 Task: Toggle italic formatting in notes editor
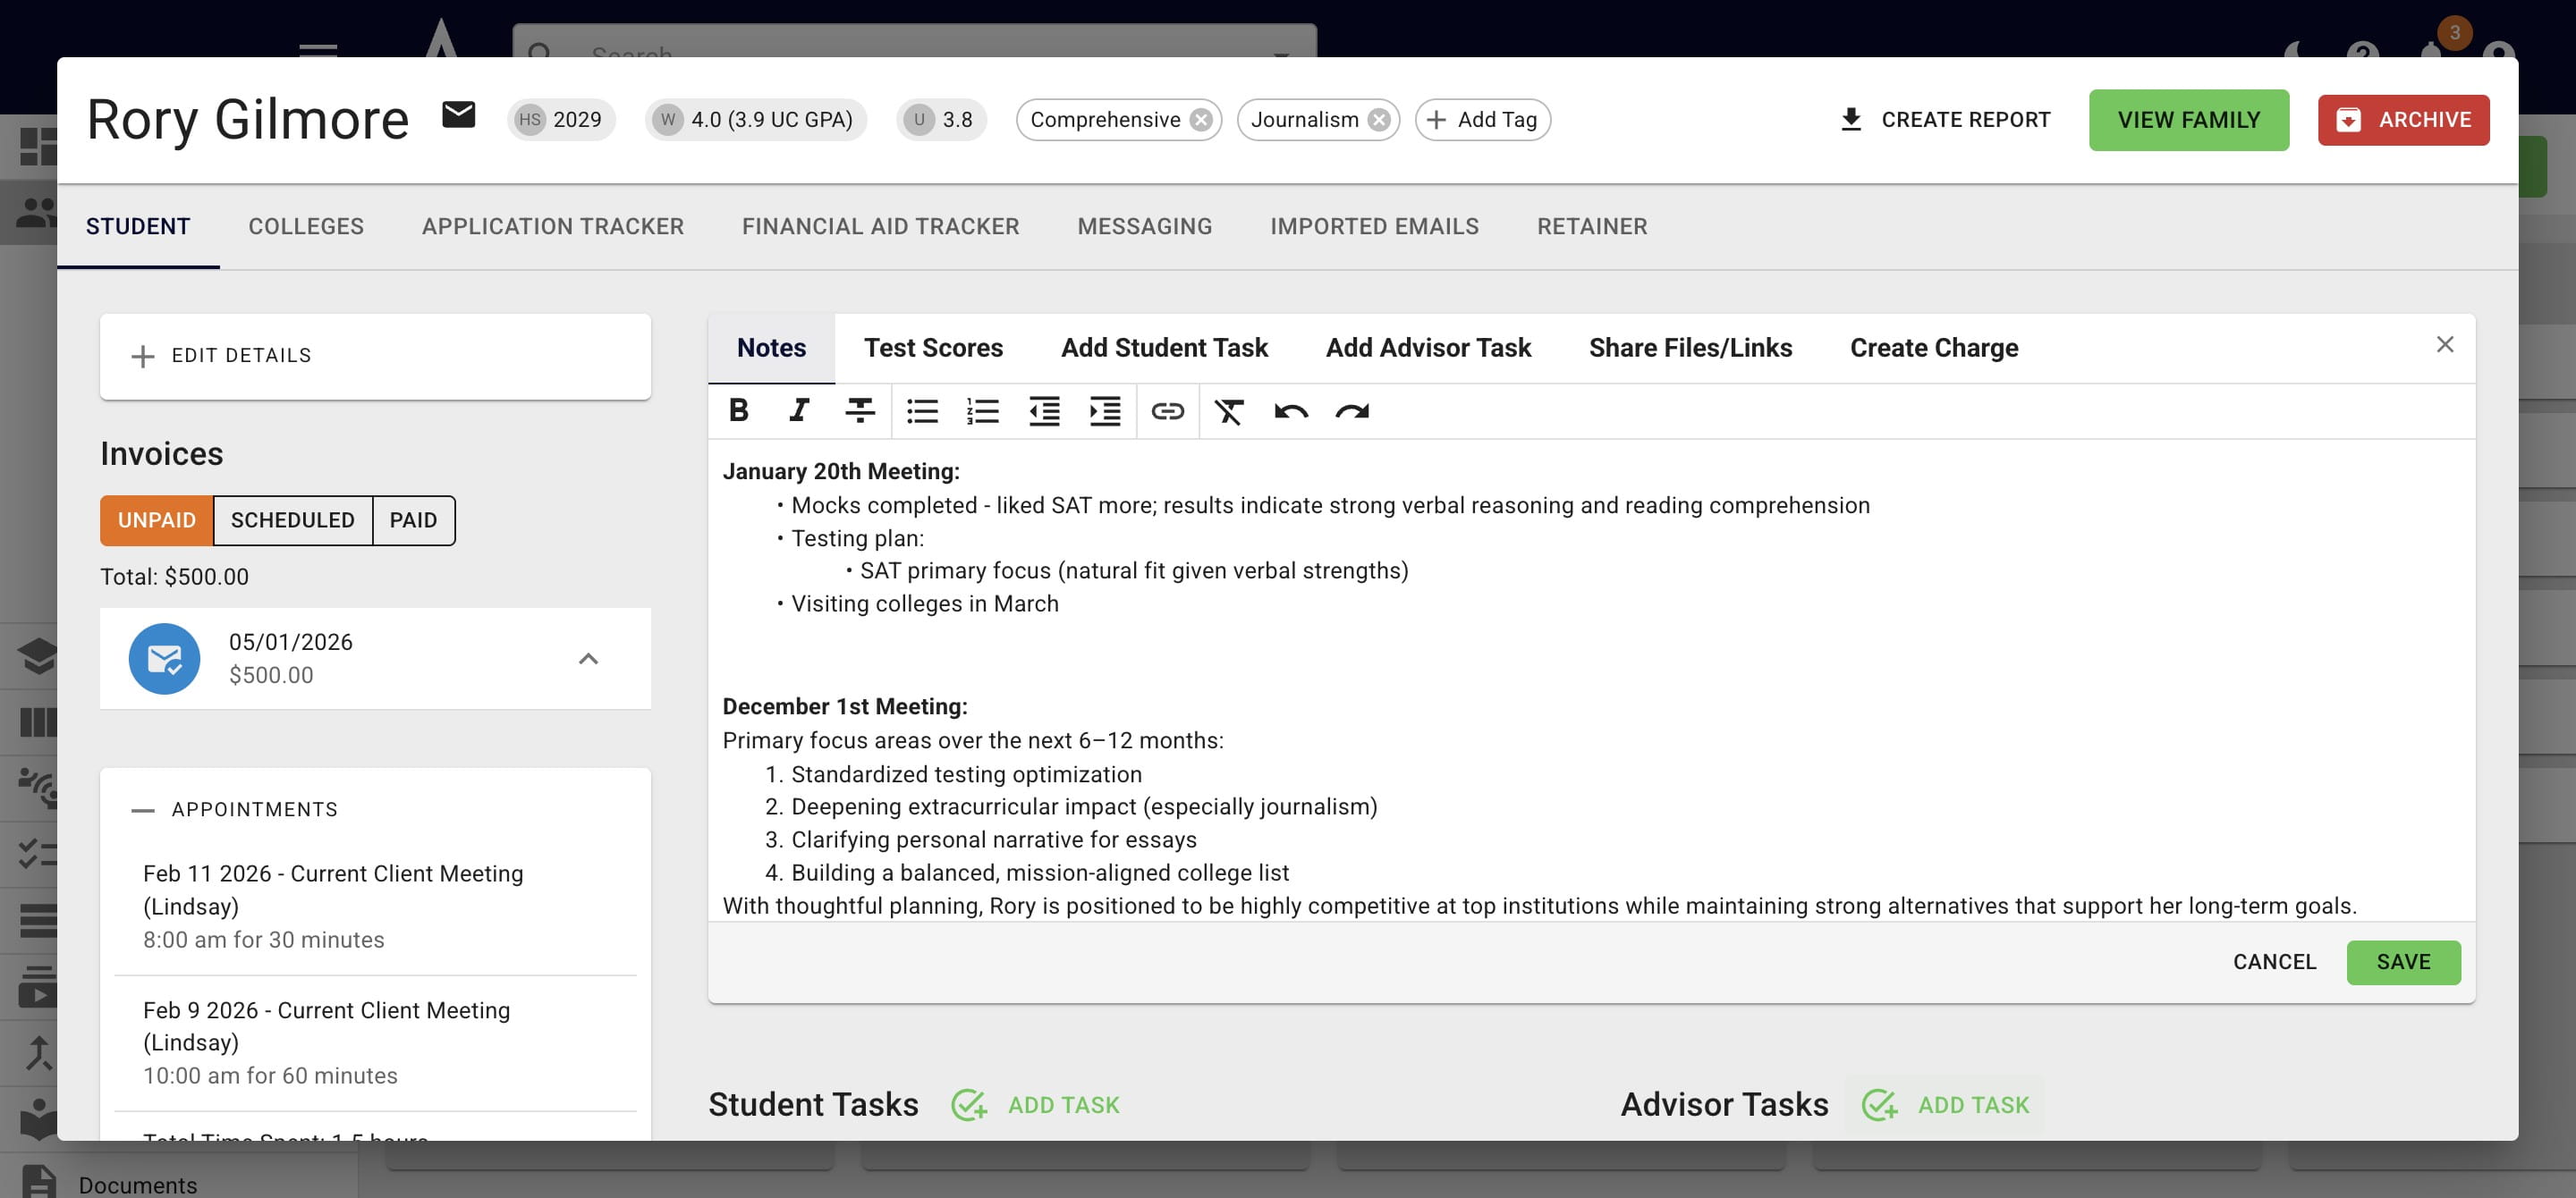[x=799, y=410]
